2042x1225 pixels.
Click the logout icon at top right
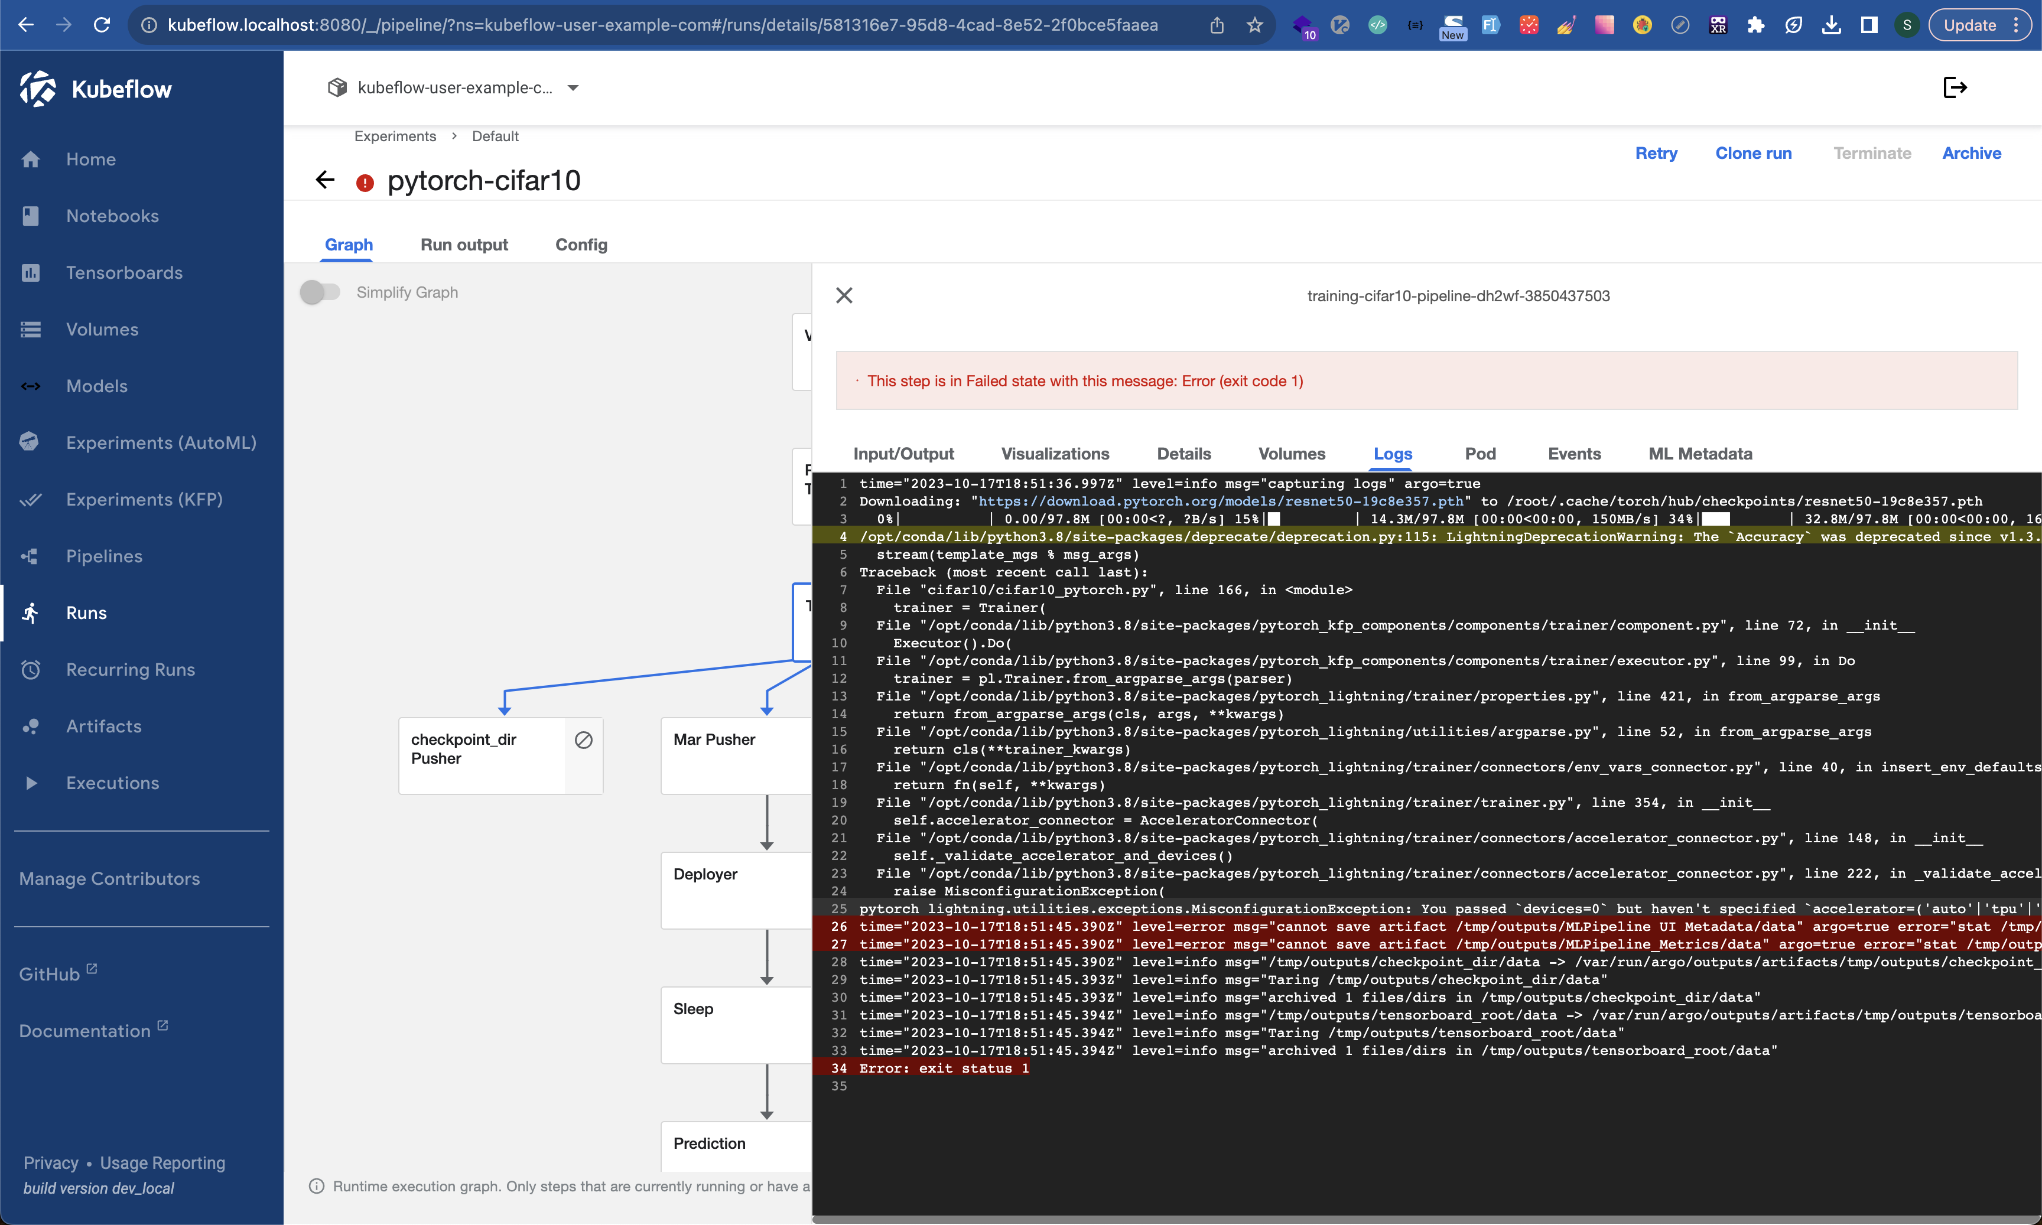pos(1955,87)
